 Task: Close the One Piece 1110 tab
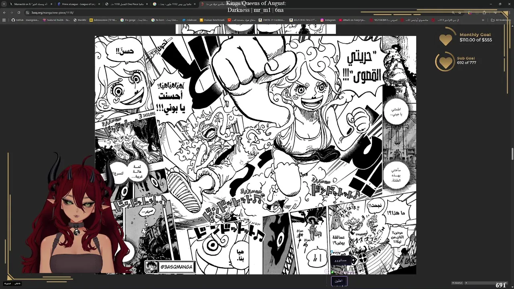click(147, 4)
